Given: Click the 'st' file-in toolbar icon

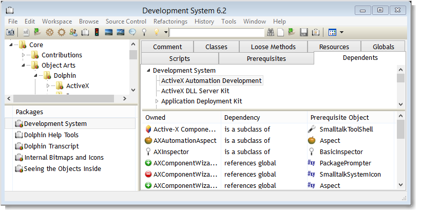Looking at the screenshot, I should pos(26,32).
